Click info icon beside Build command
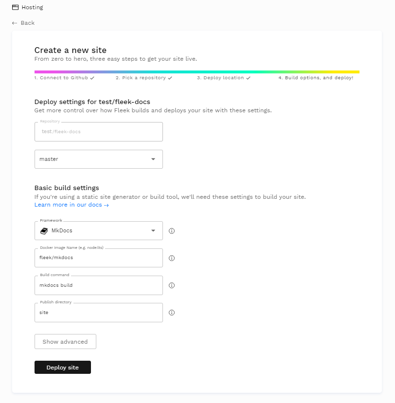This screenshot has width=395, height=403. pos(171,285)
